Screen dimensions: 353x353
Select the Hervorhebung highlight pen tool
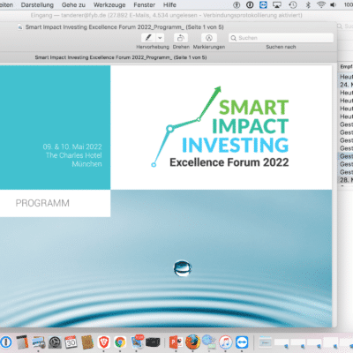coord(148,38)
